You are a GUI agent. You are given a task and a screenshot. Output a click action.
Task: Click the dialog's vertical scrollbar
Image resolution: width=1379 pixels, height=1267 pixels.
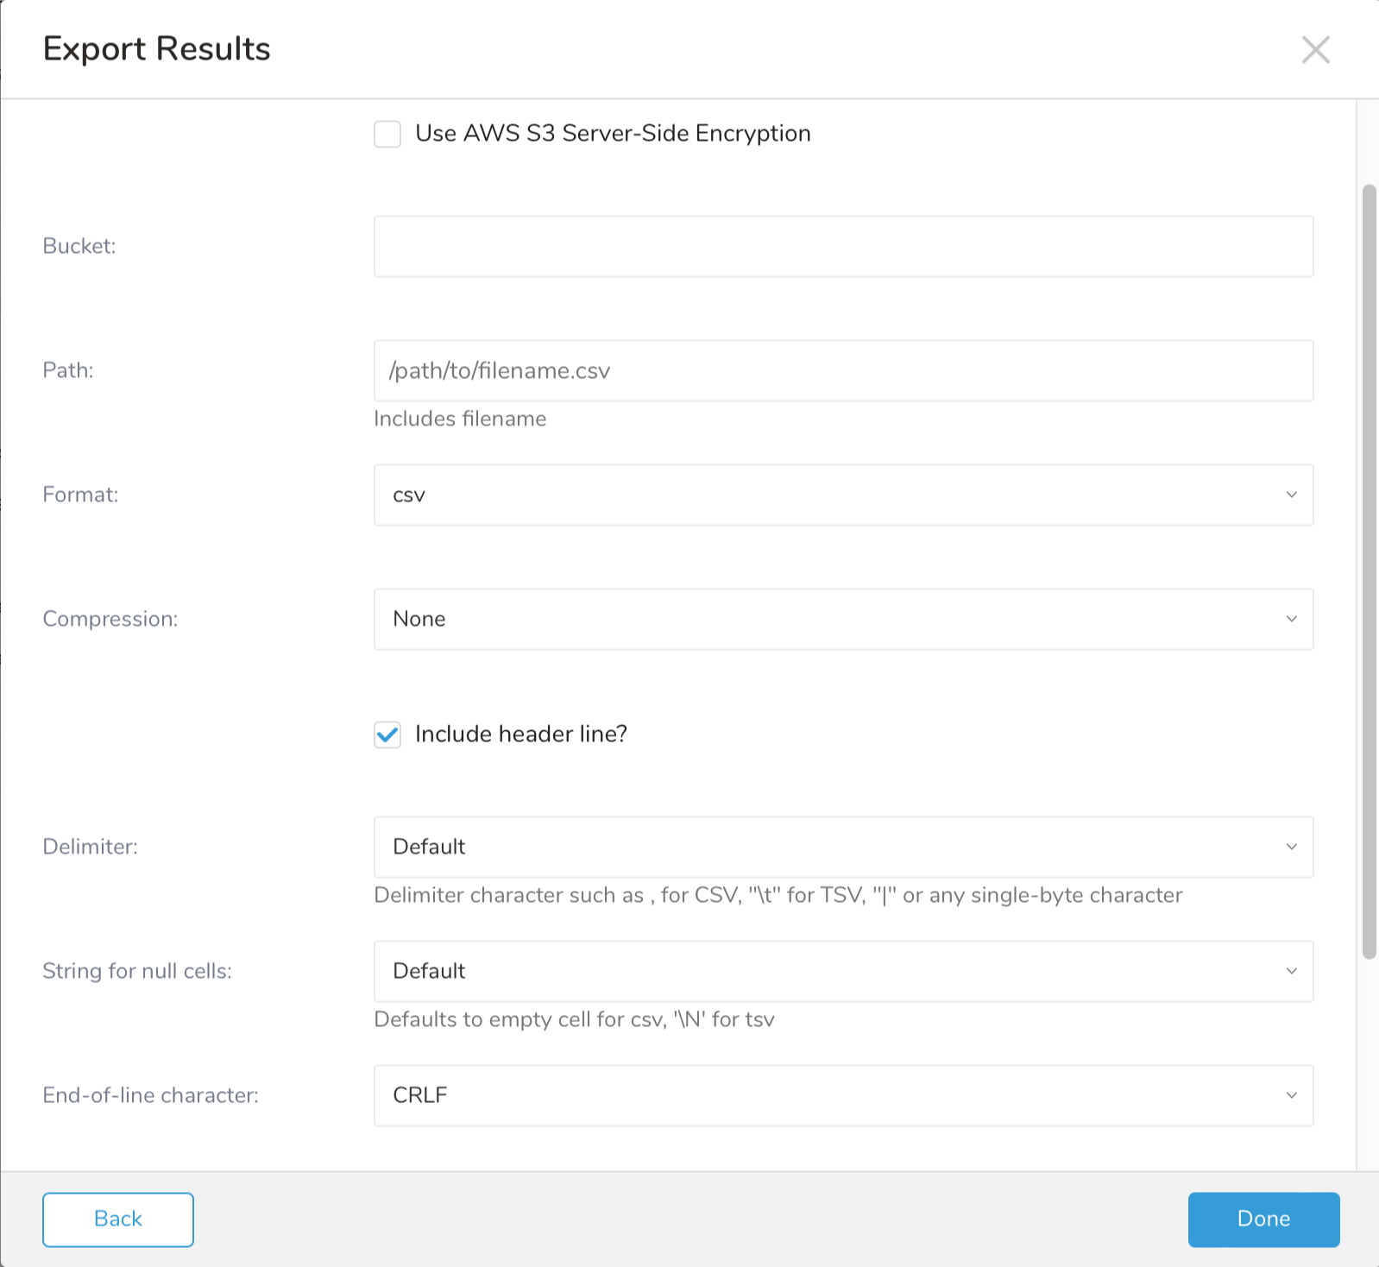1369,570
